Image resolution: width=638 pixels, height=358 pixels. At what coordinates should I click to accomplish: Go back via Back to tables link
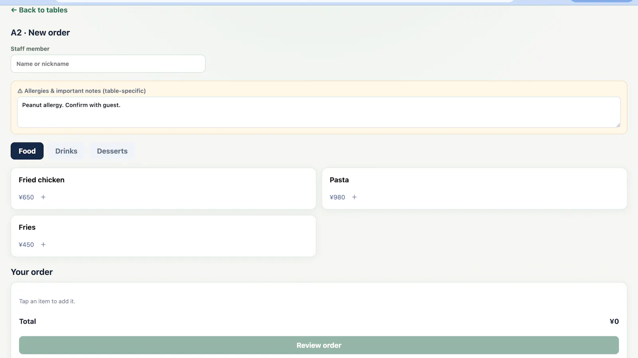[x=39, y=10]
